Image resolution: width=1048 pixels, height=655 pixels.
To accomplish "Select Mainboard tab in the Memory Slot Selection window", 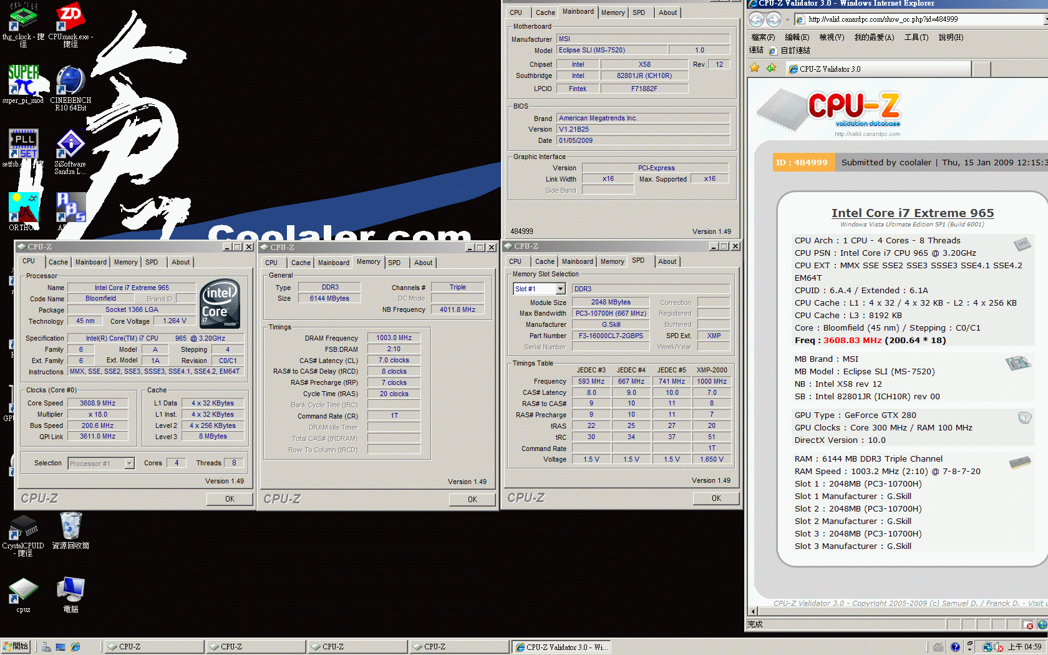I will (x=577, y=261).
